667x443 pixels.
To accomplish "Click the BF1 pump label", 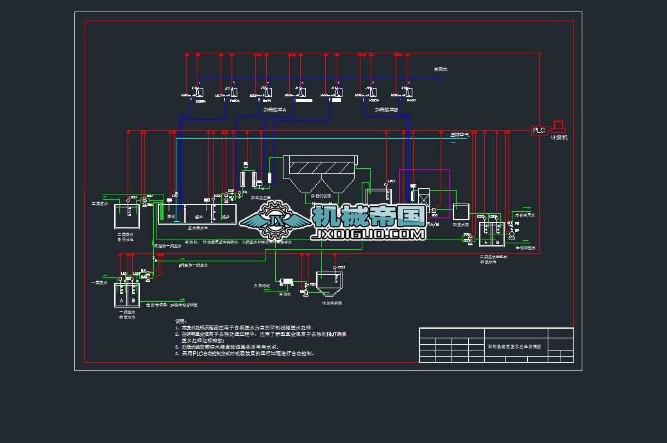I will (144, 271).
